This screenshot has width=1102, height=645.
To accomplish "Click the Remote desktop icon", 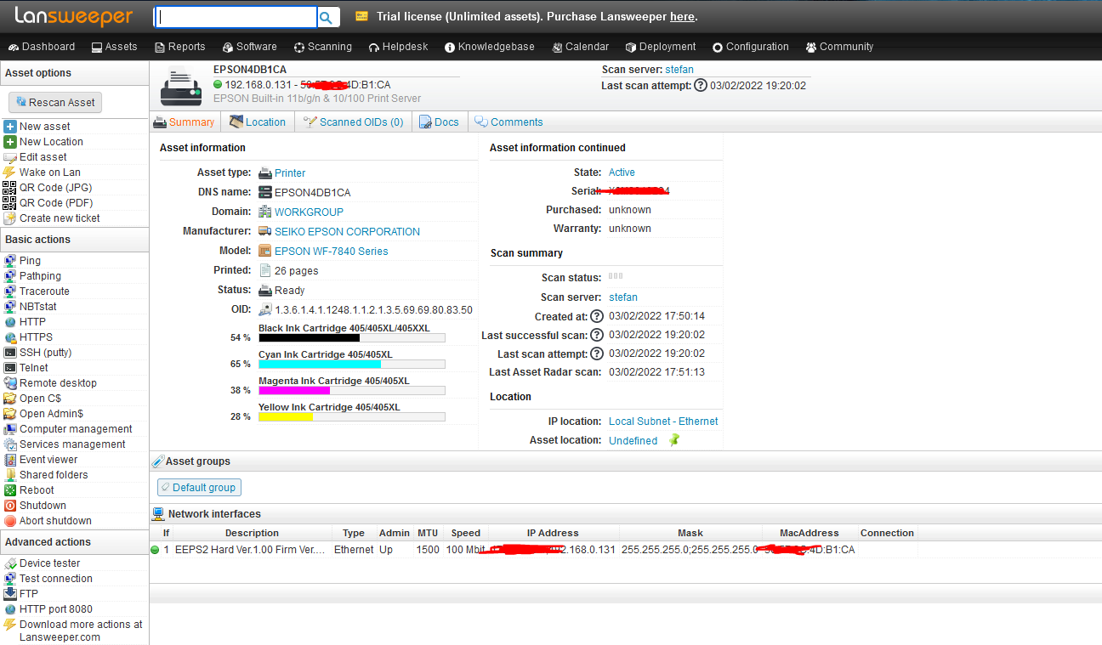I will 10,383.
